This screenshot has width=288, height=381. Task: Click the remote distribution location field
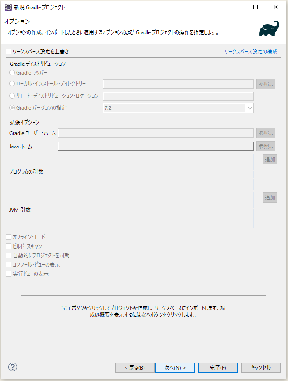pos(178,96)
